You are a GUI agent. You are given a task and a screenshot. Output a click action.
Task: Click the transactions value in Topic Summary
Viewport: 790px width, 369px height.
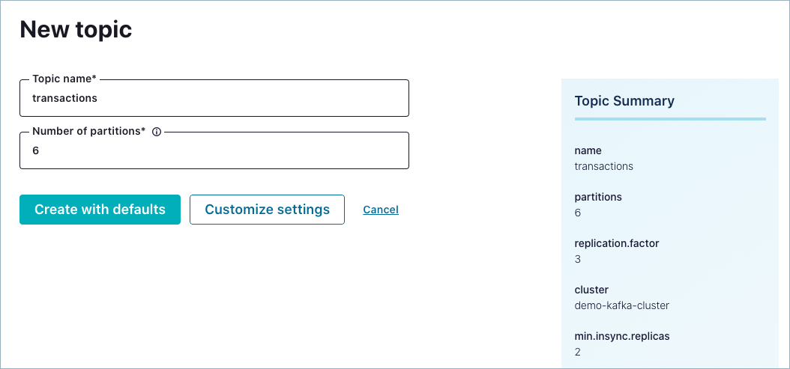click(603, 166)
